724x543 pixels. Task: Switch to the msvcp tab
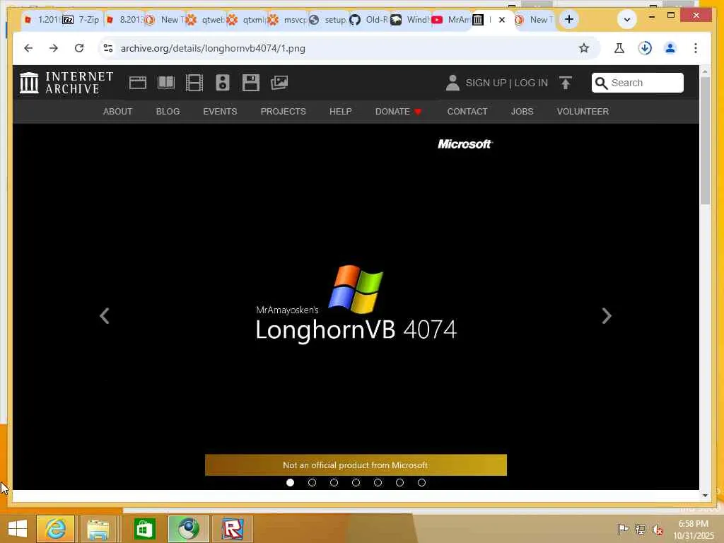[288, 20]
